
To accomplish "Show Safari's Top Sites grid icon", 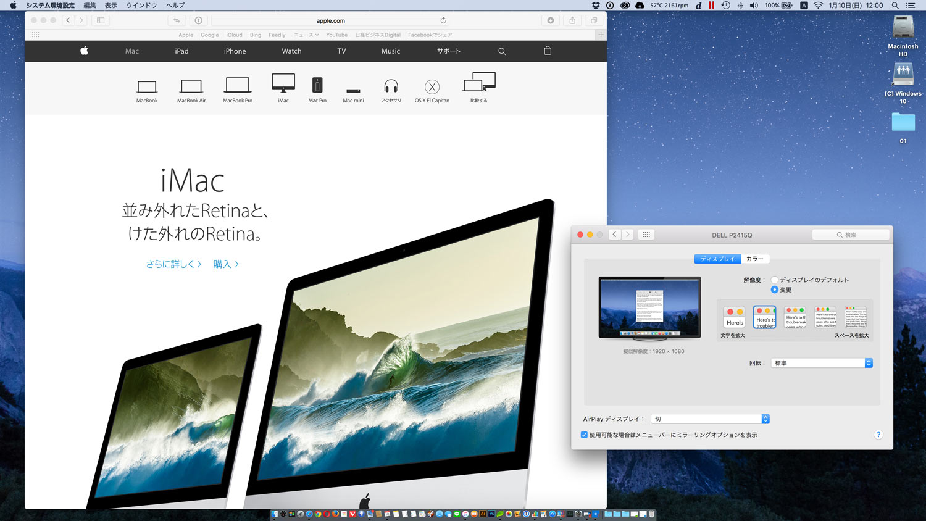I will point(35,35).
